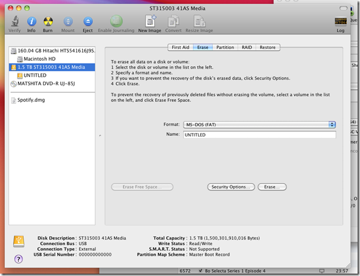Eject the selected disk via toolbar

[88, 21]
